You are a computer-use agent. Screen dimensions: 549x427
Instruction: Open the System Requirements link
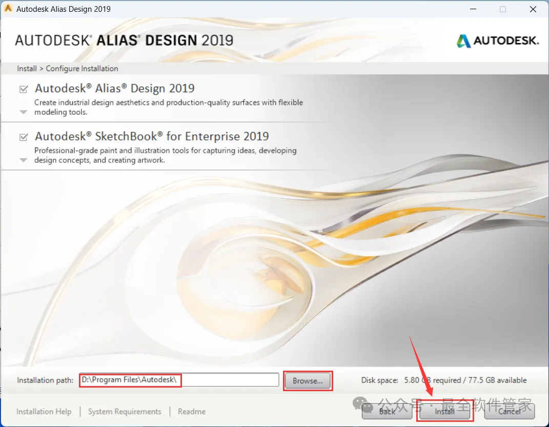point(125,412)
